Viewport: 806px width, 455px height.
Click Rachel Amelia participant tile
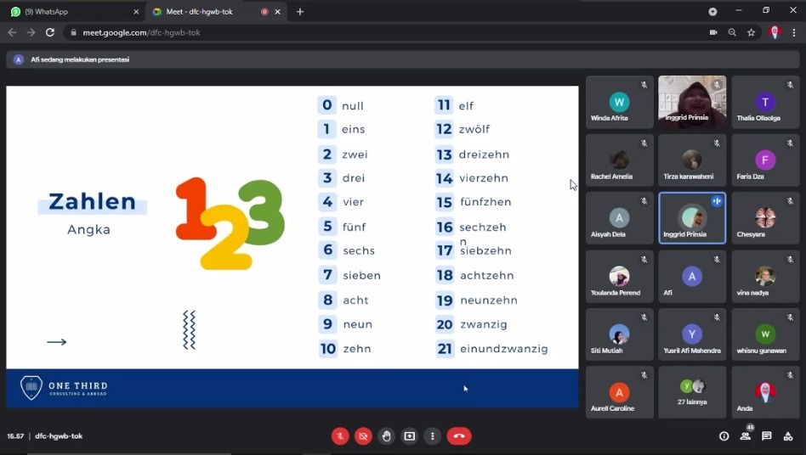click(x=620, y=160)
